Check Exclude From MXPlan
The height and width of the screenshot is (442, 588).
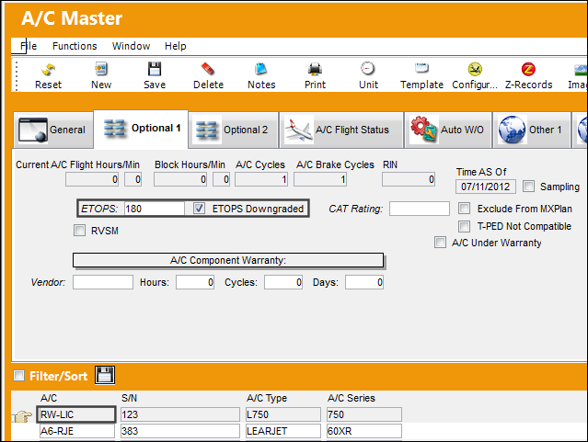click(x=464, y=209)
